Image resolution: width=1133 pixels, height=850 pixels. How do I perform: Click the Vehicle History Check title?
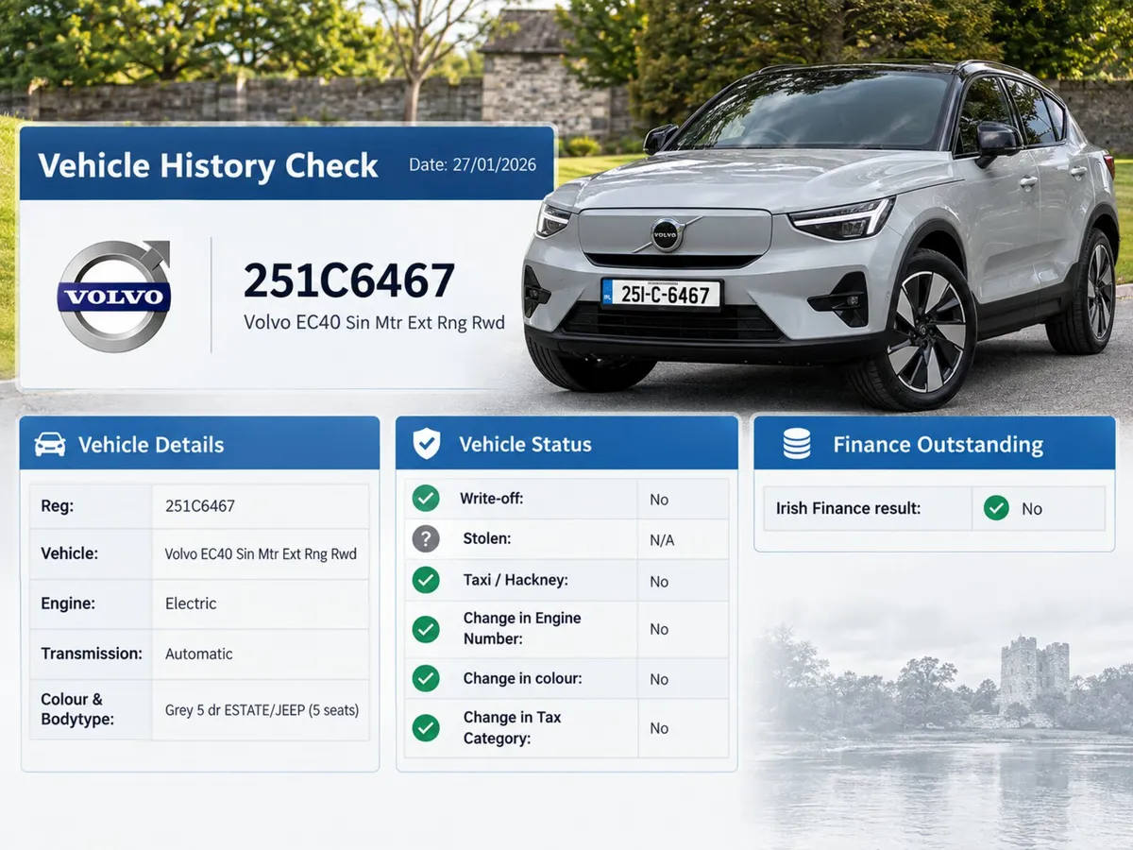[208, 165]
